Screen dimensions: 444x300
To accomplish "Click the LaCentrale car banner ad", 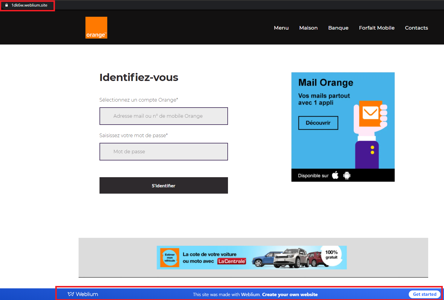I will (x=252, y=258).
